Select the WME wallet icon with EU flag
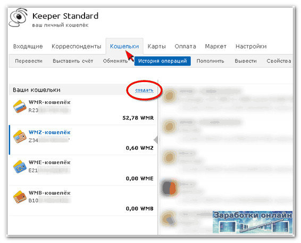301x243 pixels. click(x=20, y=167)
